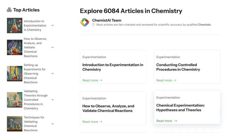Click arrow next to Introduction to Experimentation sidebar item
This screenshot has height=133, width=227.
[x=52, y=25]
